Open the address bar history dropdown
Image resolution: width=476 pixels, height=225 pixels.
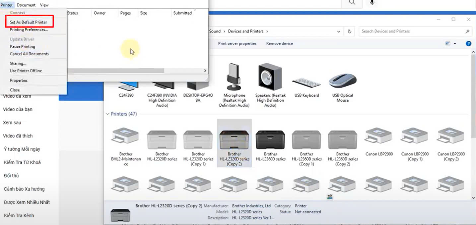click(x=338, y=31)
